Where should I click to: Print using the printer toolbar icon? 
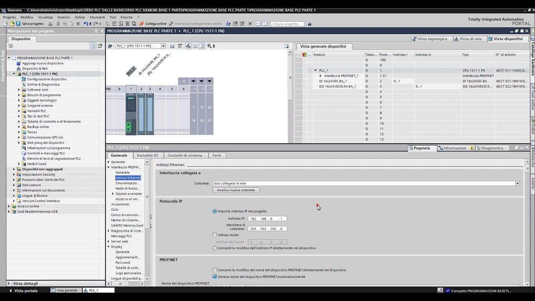[50, 24]
